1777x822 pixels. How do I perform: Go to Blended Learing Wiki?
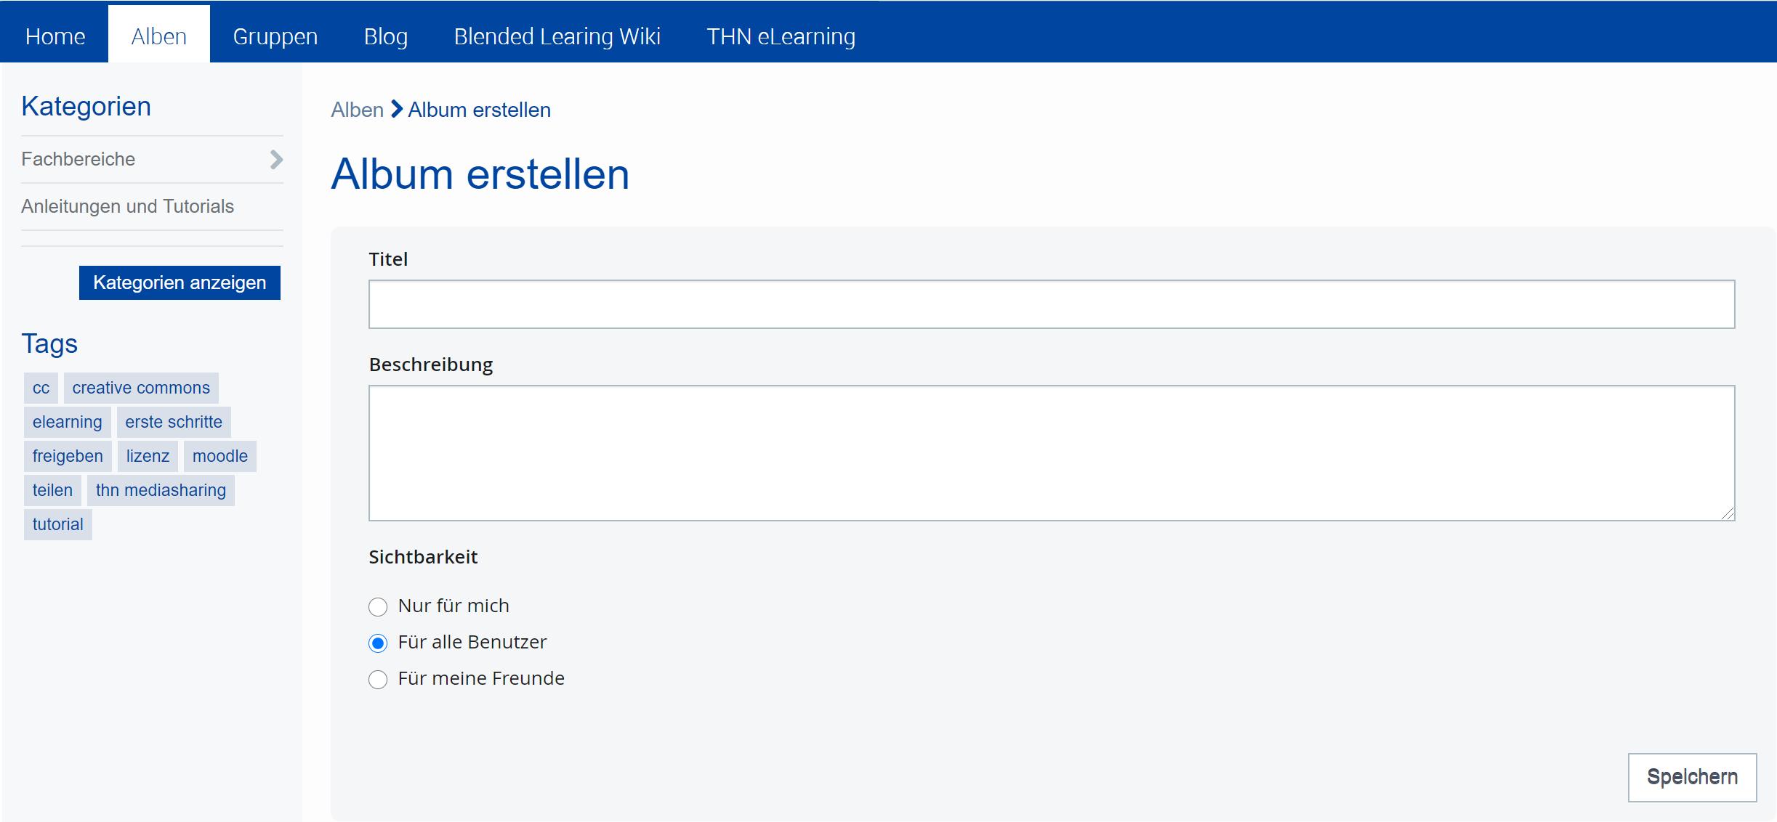[x=557, y=36]
